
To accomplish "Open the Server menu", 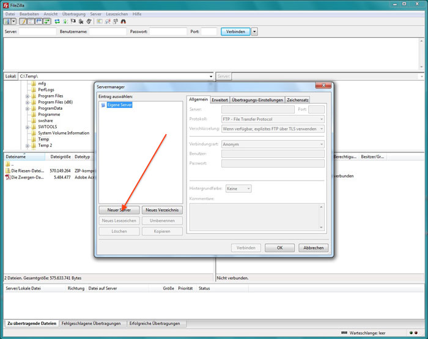I will click(x=95, y=14).
